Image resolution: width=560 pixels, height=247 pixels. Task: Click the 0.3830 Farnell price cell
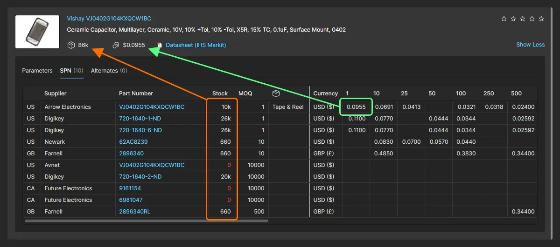[466, 154]
